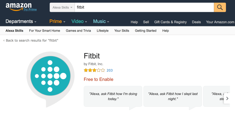Expand the Prime dropdown menu
The width and height of the screenshot is (235, 115).
(x=57, y=21)
